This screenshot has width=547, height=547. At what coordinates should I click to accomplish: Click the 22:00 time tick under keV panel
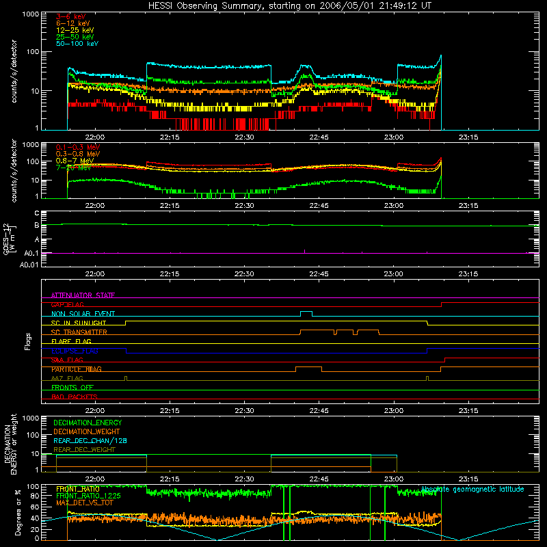pyautogui.click(x=95, y=137)
